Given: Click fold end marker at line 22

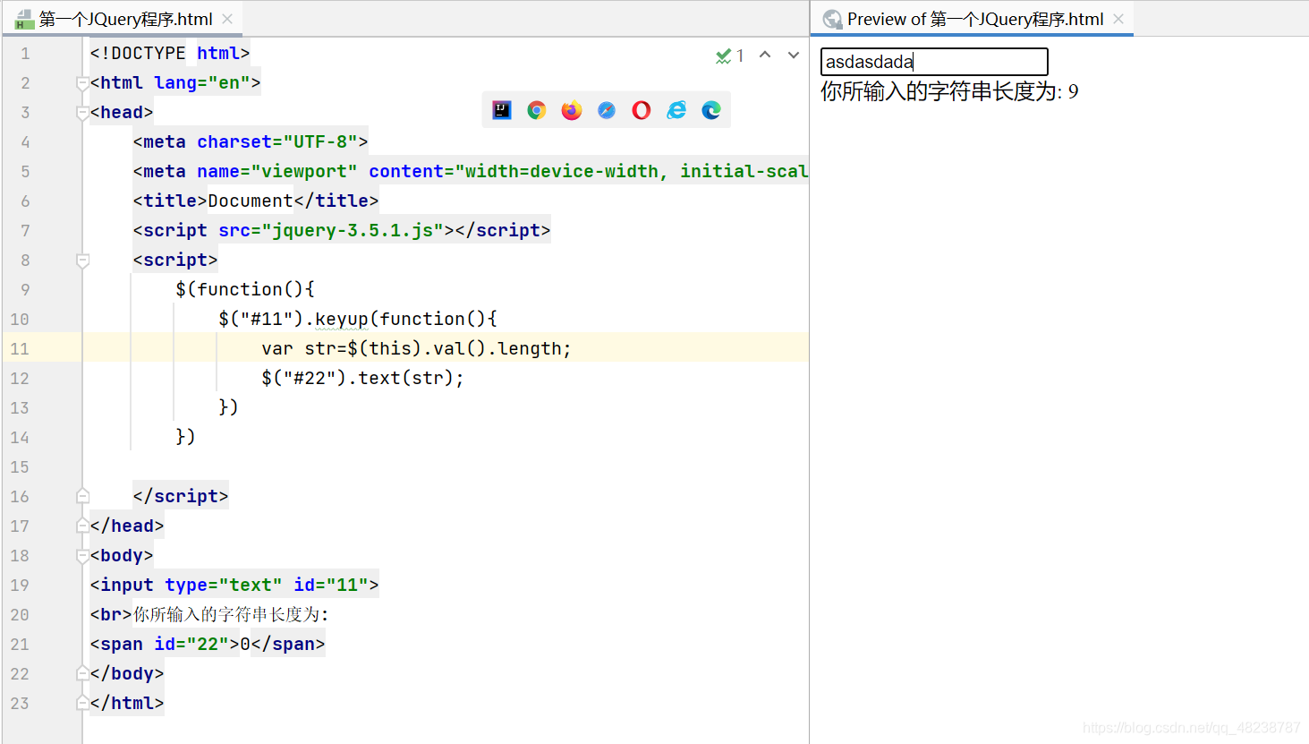Looking at the screenshot, I should point(82,673).
